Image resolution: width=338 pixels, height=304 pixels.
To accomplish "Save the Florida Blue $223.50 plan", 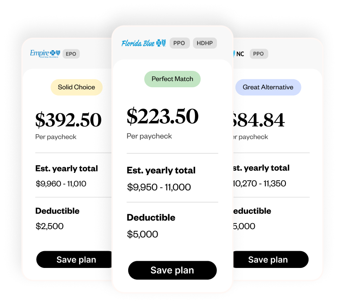I will tap(172, 270).
